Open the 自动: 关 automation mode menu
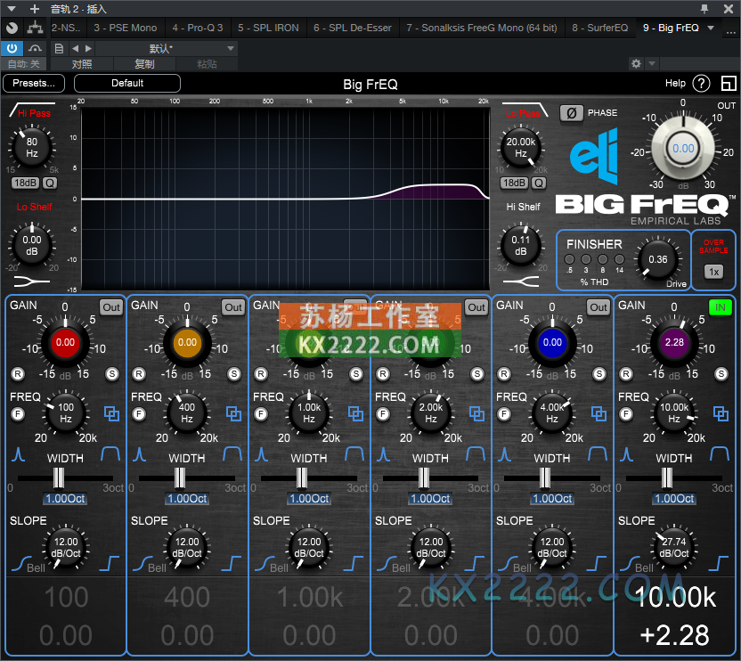 [24, 64]
